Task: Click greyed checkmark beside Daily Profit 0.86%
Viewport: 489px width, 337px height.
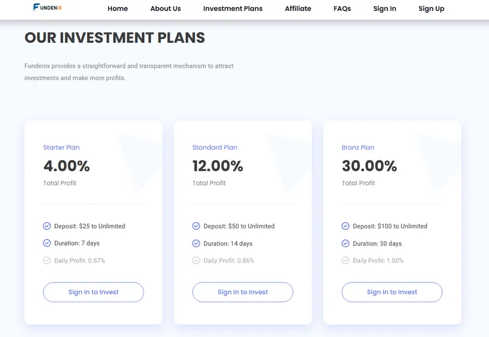Action: pyautogui.click(x=196, y=260)
